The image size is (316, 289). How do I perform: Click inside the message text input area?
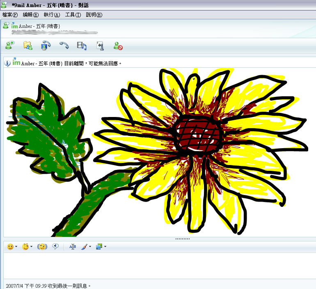pos(160,266)
